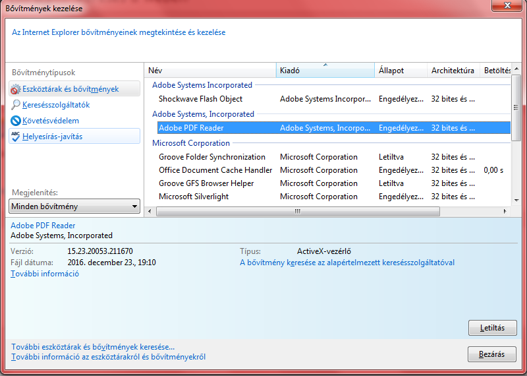The height and width of the screenshot is (376, 527).
Task: Click the horizontal scroll right arrow
Action: pos(505,211)
